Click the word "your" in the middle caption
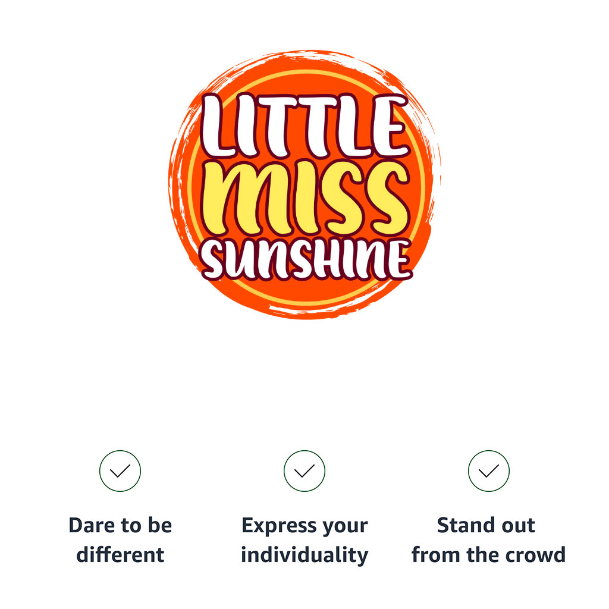 [344, 527]
